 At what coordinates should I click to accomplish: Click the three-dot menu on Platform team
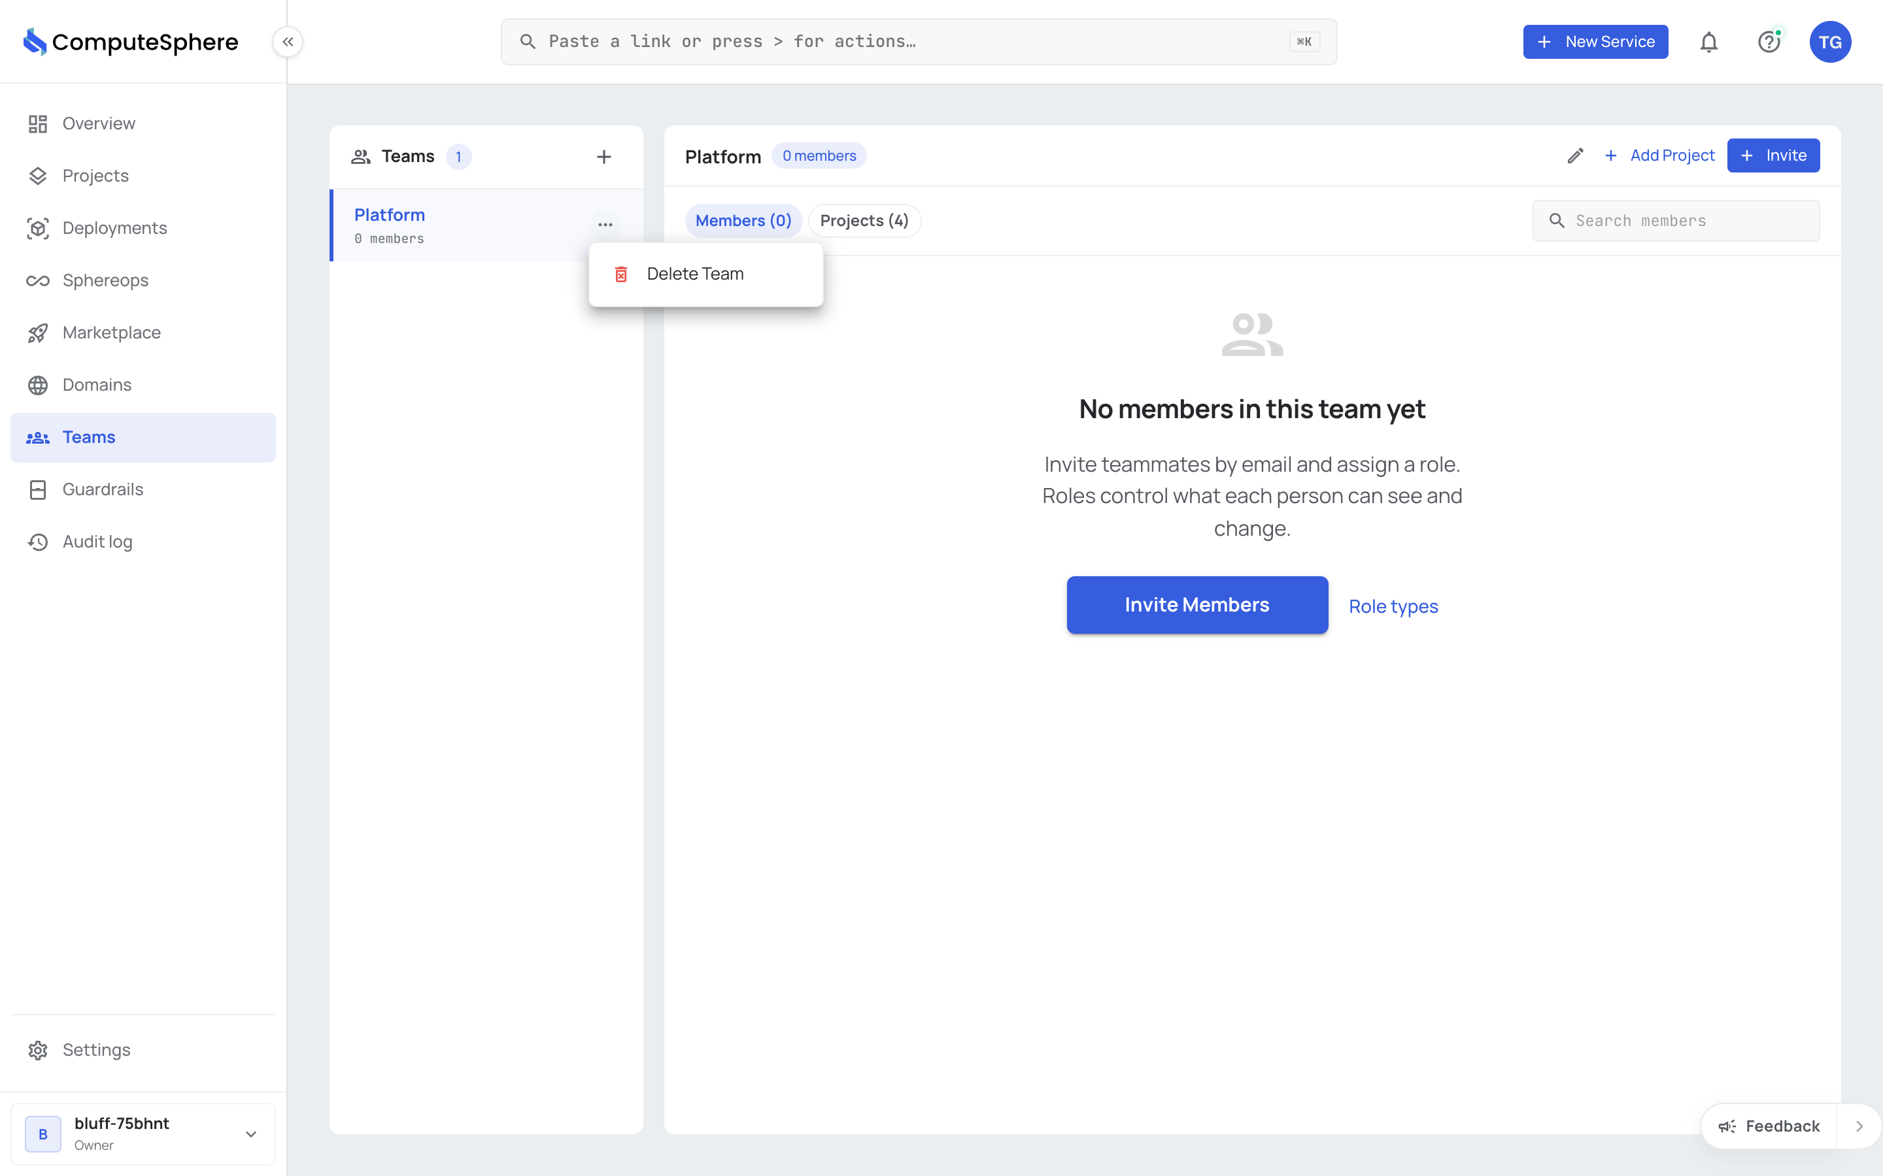click(x=605, y=225)
